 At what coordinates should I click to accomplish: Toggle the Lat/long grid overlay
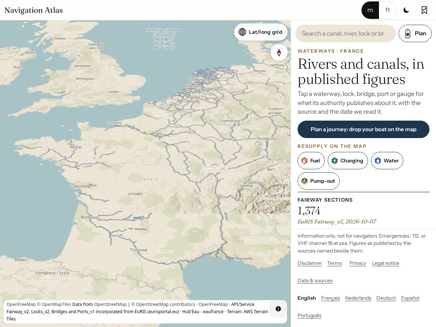261,32
